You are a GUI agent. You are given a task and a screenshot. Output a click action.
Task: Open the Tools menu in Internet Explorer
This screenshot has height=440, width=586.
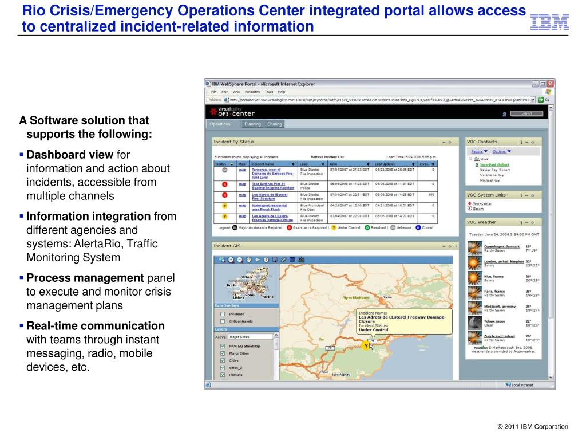269,92
